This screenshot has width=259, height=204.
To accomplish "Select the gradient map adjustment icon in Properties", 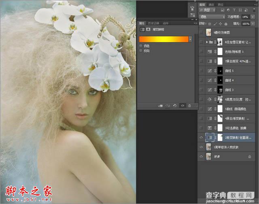I will click(142, 30).
